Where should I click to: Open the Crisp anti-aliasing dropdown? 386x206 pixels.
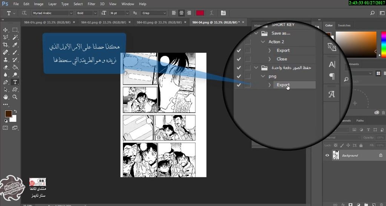coord(164,13)
